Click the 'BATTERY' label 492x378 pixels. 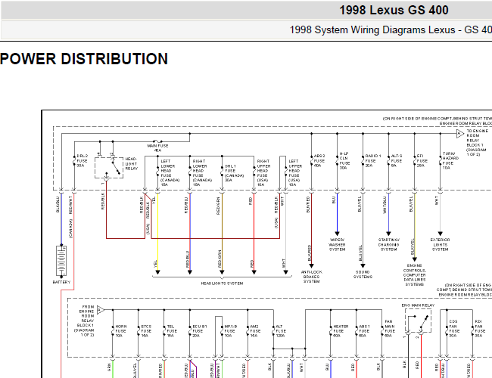[61, 282]
